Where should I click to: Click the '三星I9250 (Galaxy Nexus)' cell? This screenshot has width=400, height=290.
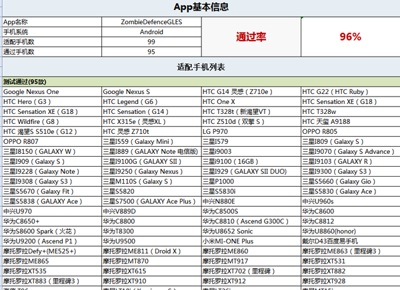coord(151,171)
